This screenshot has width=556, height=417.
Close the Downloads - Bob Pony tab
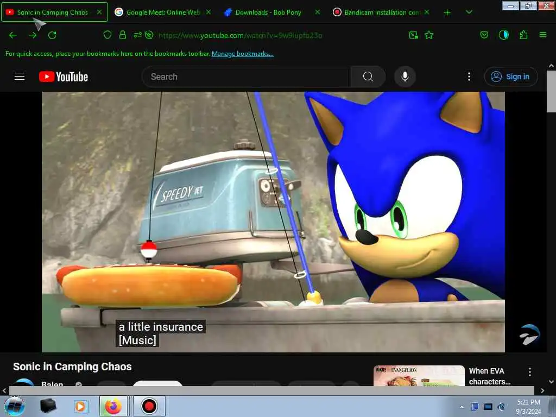(317, 12)
